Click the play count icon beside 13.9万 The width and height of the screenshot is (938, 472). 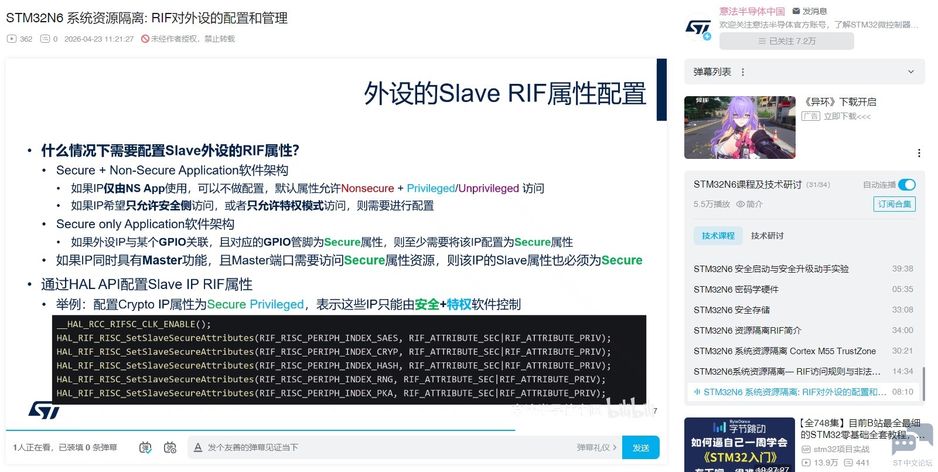coord(806,463)
